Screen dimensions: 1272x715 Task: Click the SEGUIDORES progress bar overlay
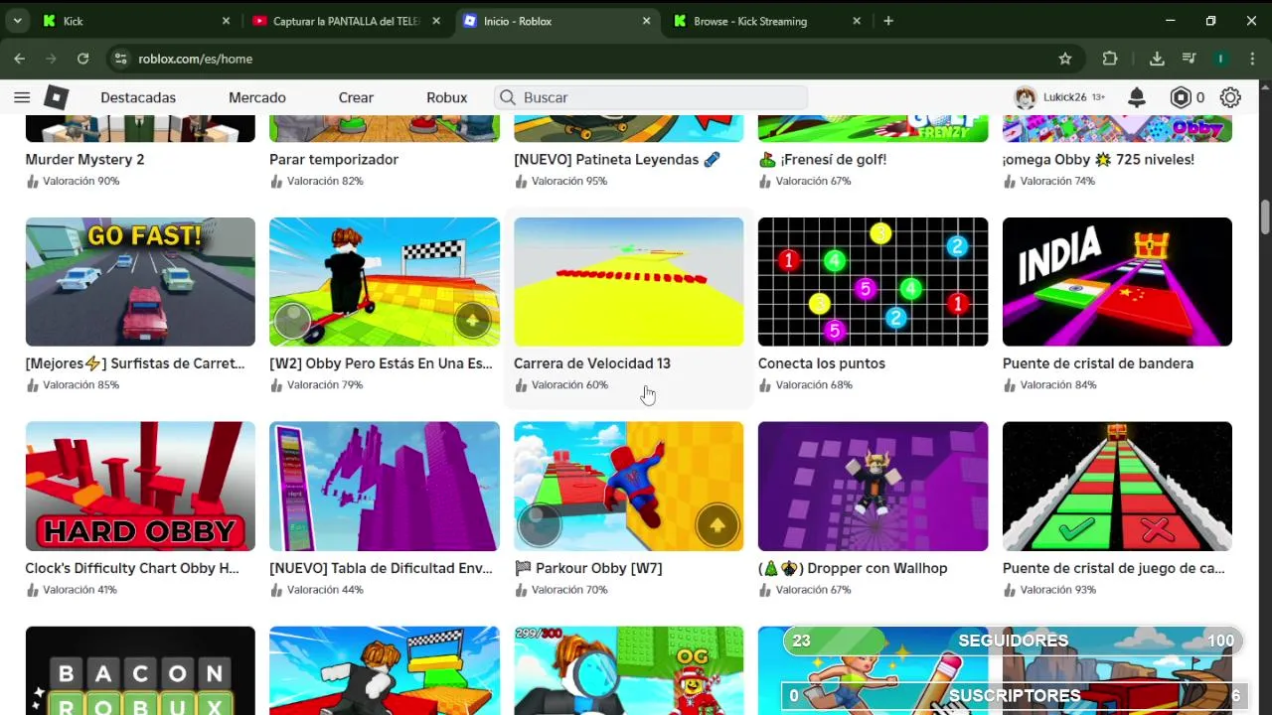pyautogui.click(x=1013, y=642)
